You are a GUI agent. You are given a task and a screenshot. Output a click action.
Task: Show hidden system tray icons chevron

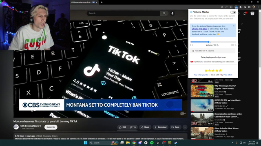(232, 143)
